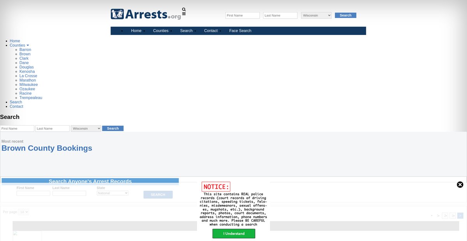Open the Douglas county link
This screenshot has width=467, height=241.
click(26, 67)
